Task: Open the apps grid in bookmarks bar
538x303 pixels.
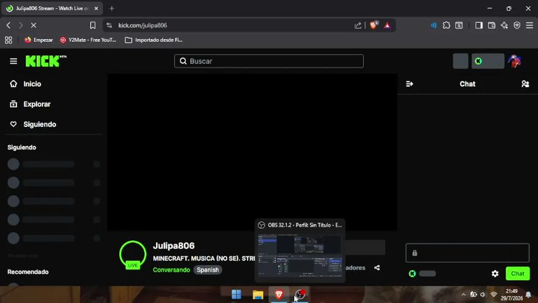Action: (x=8, y=40)
